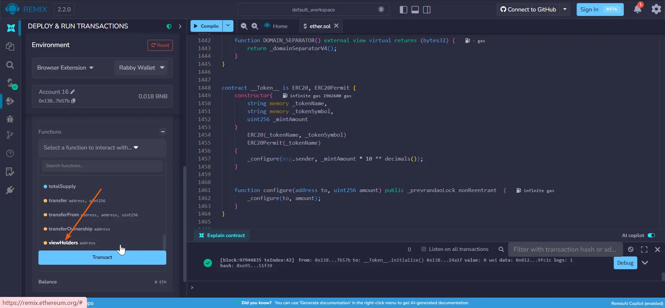Maximize the terminal panel icon

[x=644, y=249]
